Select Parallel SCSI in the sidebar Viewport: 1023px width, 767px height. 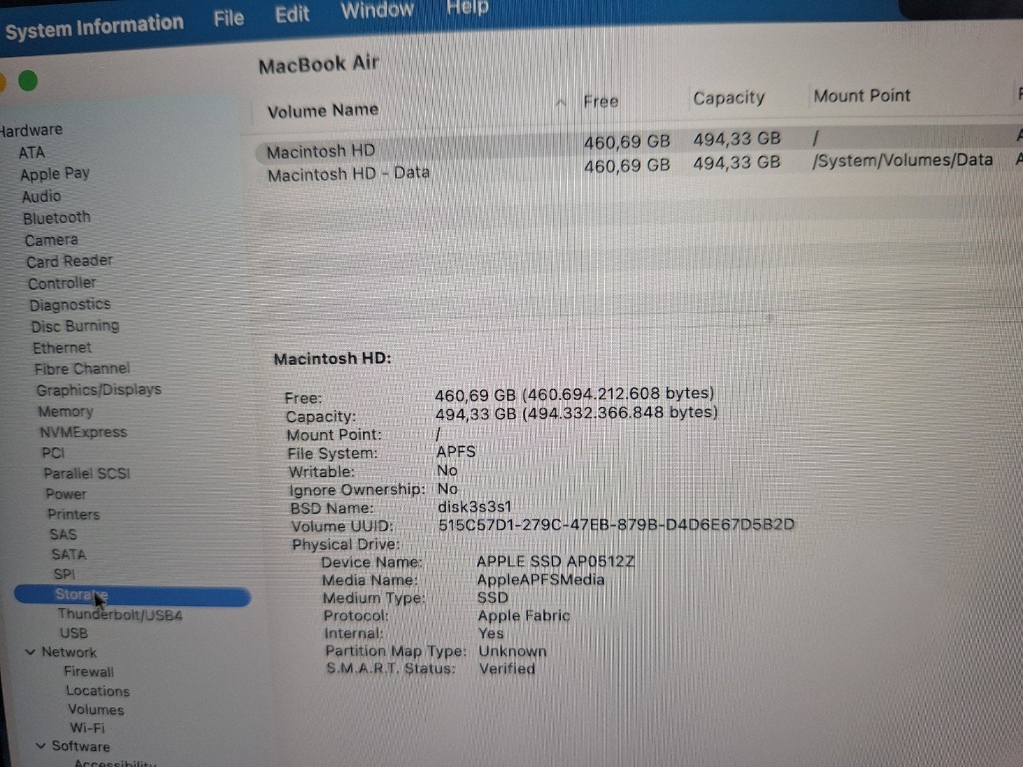coord(87,474)
